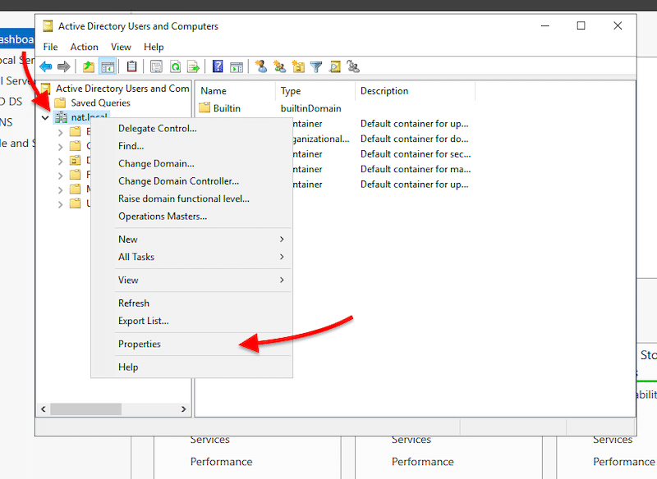Click tree pane scrollbar right arrow
Image resolution: width=657 pixels, height=479 pixels.
tap(183, 409)
